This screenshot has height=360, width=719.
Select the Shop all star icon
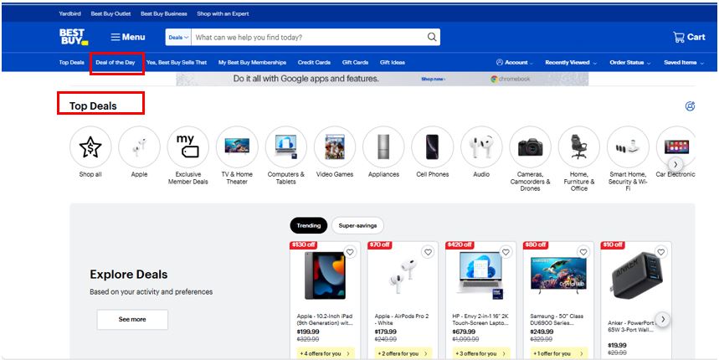(x=90, y=148)
